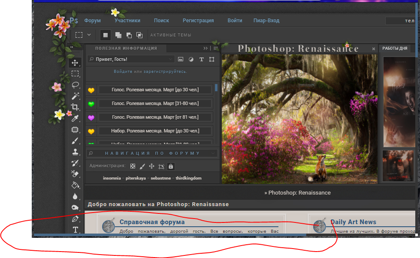Click the Войти menu item
This screenshot has width=420, height=258.
[235, 20]
